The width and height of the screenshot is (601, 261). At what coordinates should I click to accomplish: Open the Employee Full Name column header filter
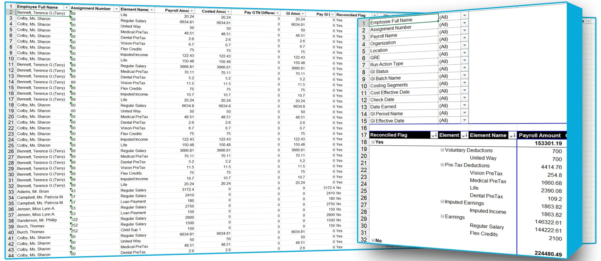click(67, 7)
